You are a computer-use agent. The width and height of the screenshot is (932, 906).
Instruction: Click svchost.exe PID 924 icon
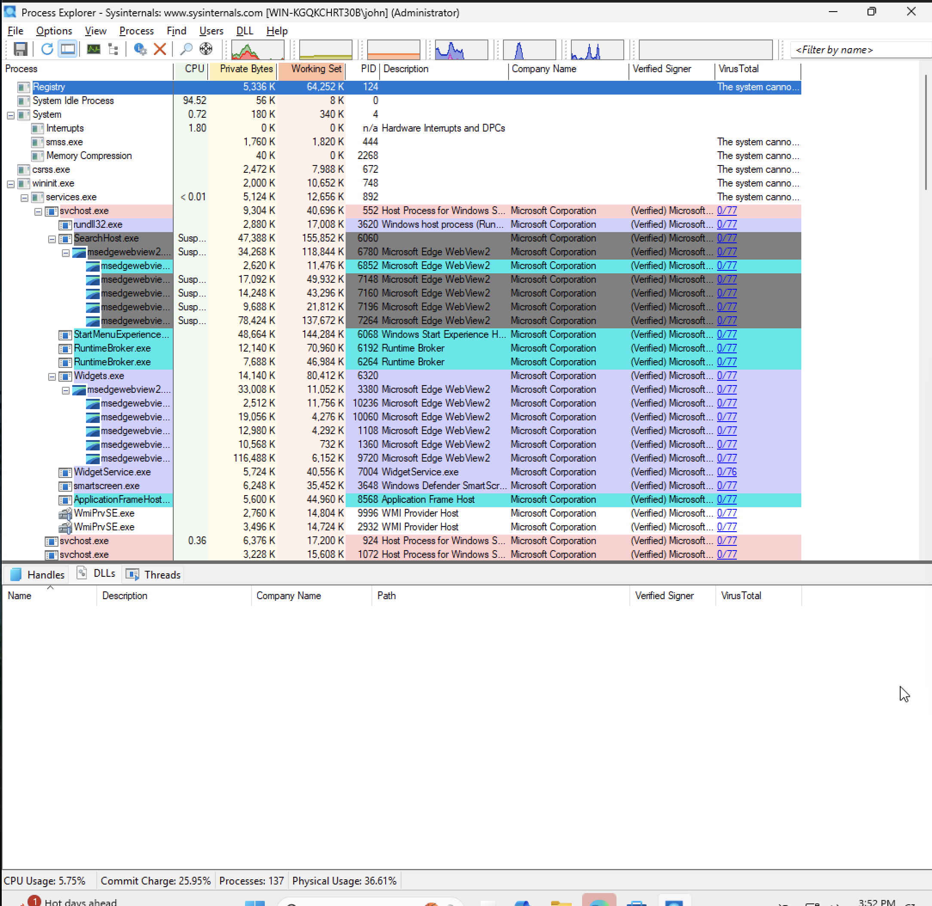click(52, 541)
